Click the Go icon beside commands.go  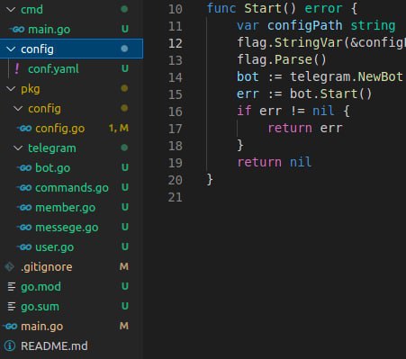tap(24, 188)
